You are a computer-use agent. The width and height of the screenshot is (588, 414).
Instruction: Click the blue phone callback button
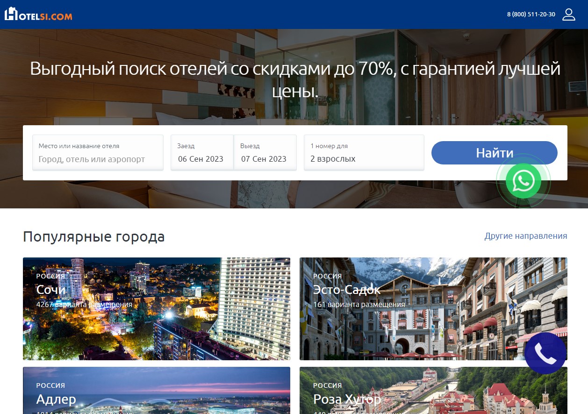pos(545,353)
